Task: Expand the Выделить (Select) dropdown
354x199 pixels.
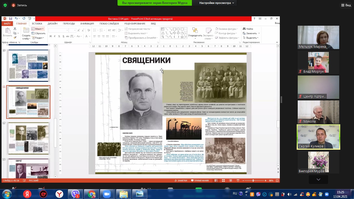Action: (251, 38)
